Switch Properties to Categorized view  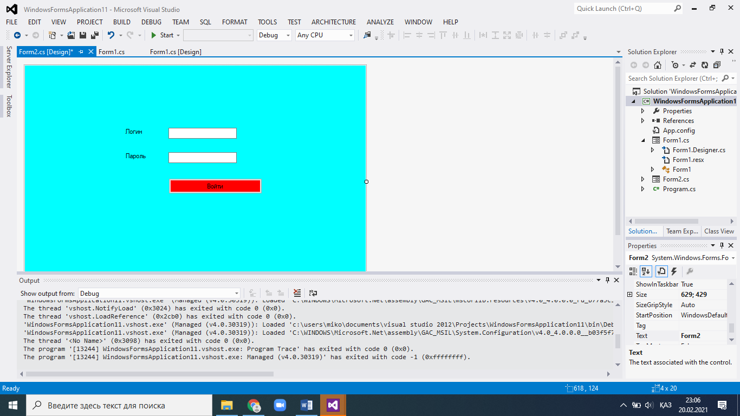coord(633,271)
